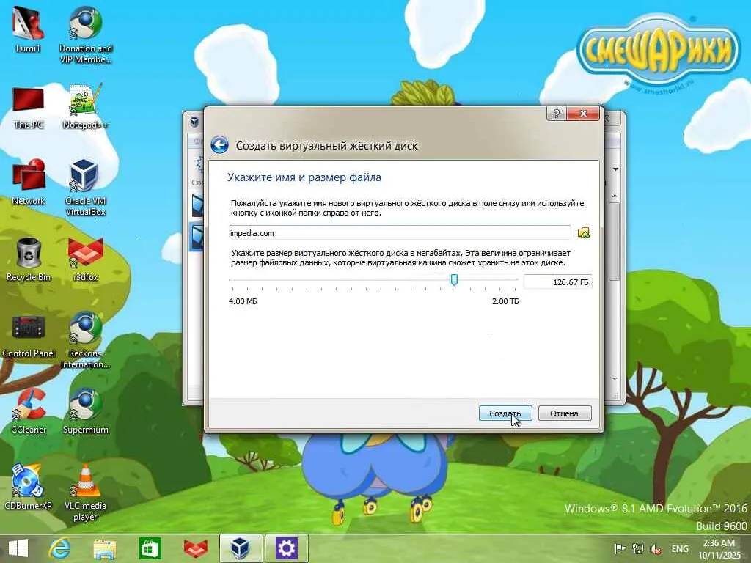Screen dimensions: 751x563
Task: Click 4.00 МБ slider minimum label
Action: click(x=243, y=301)
